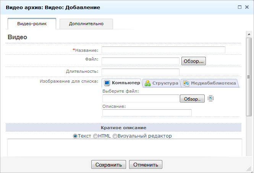Screen dimensions: 254x173
Task: Click the Описание text field
Action: coord(147,113)
